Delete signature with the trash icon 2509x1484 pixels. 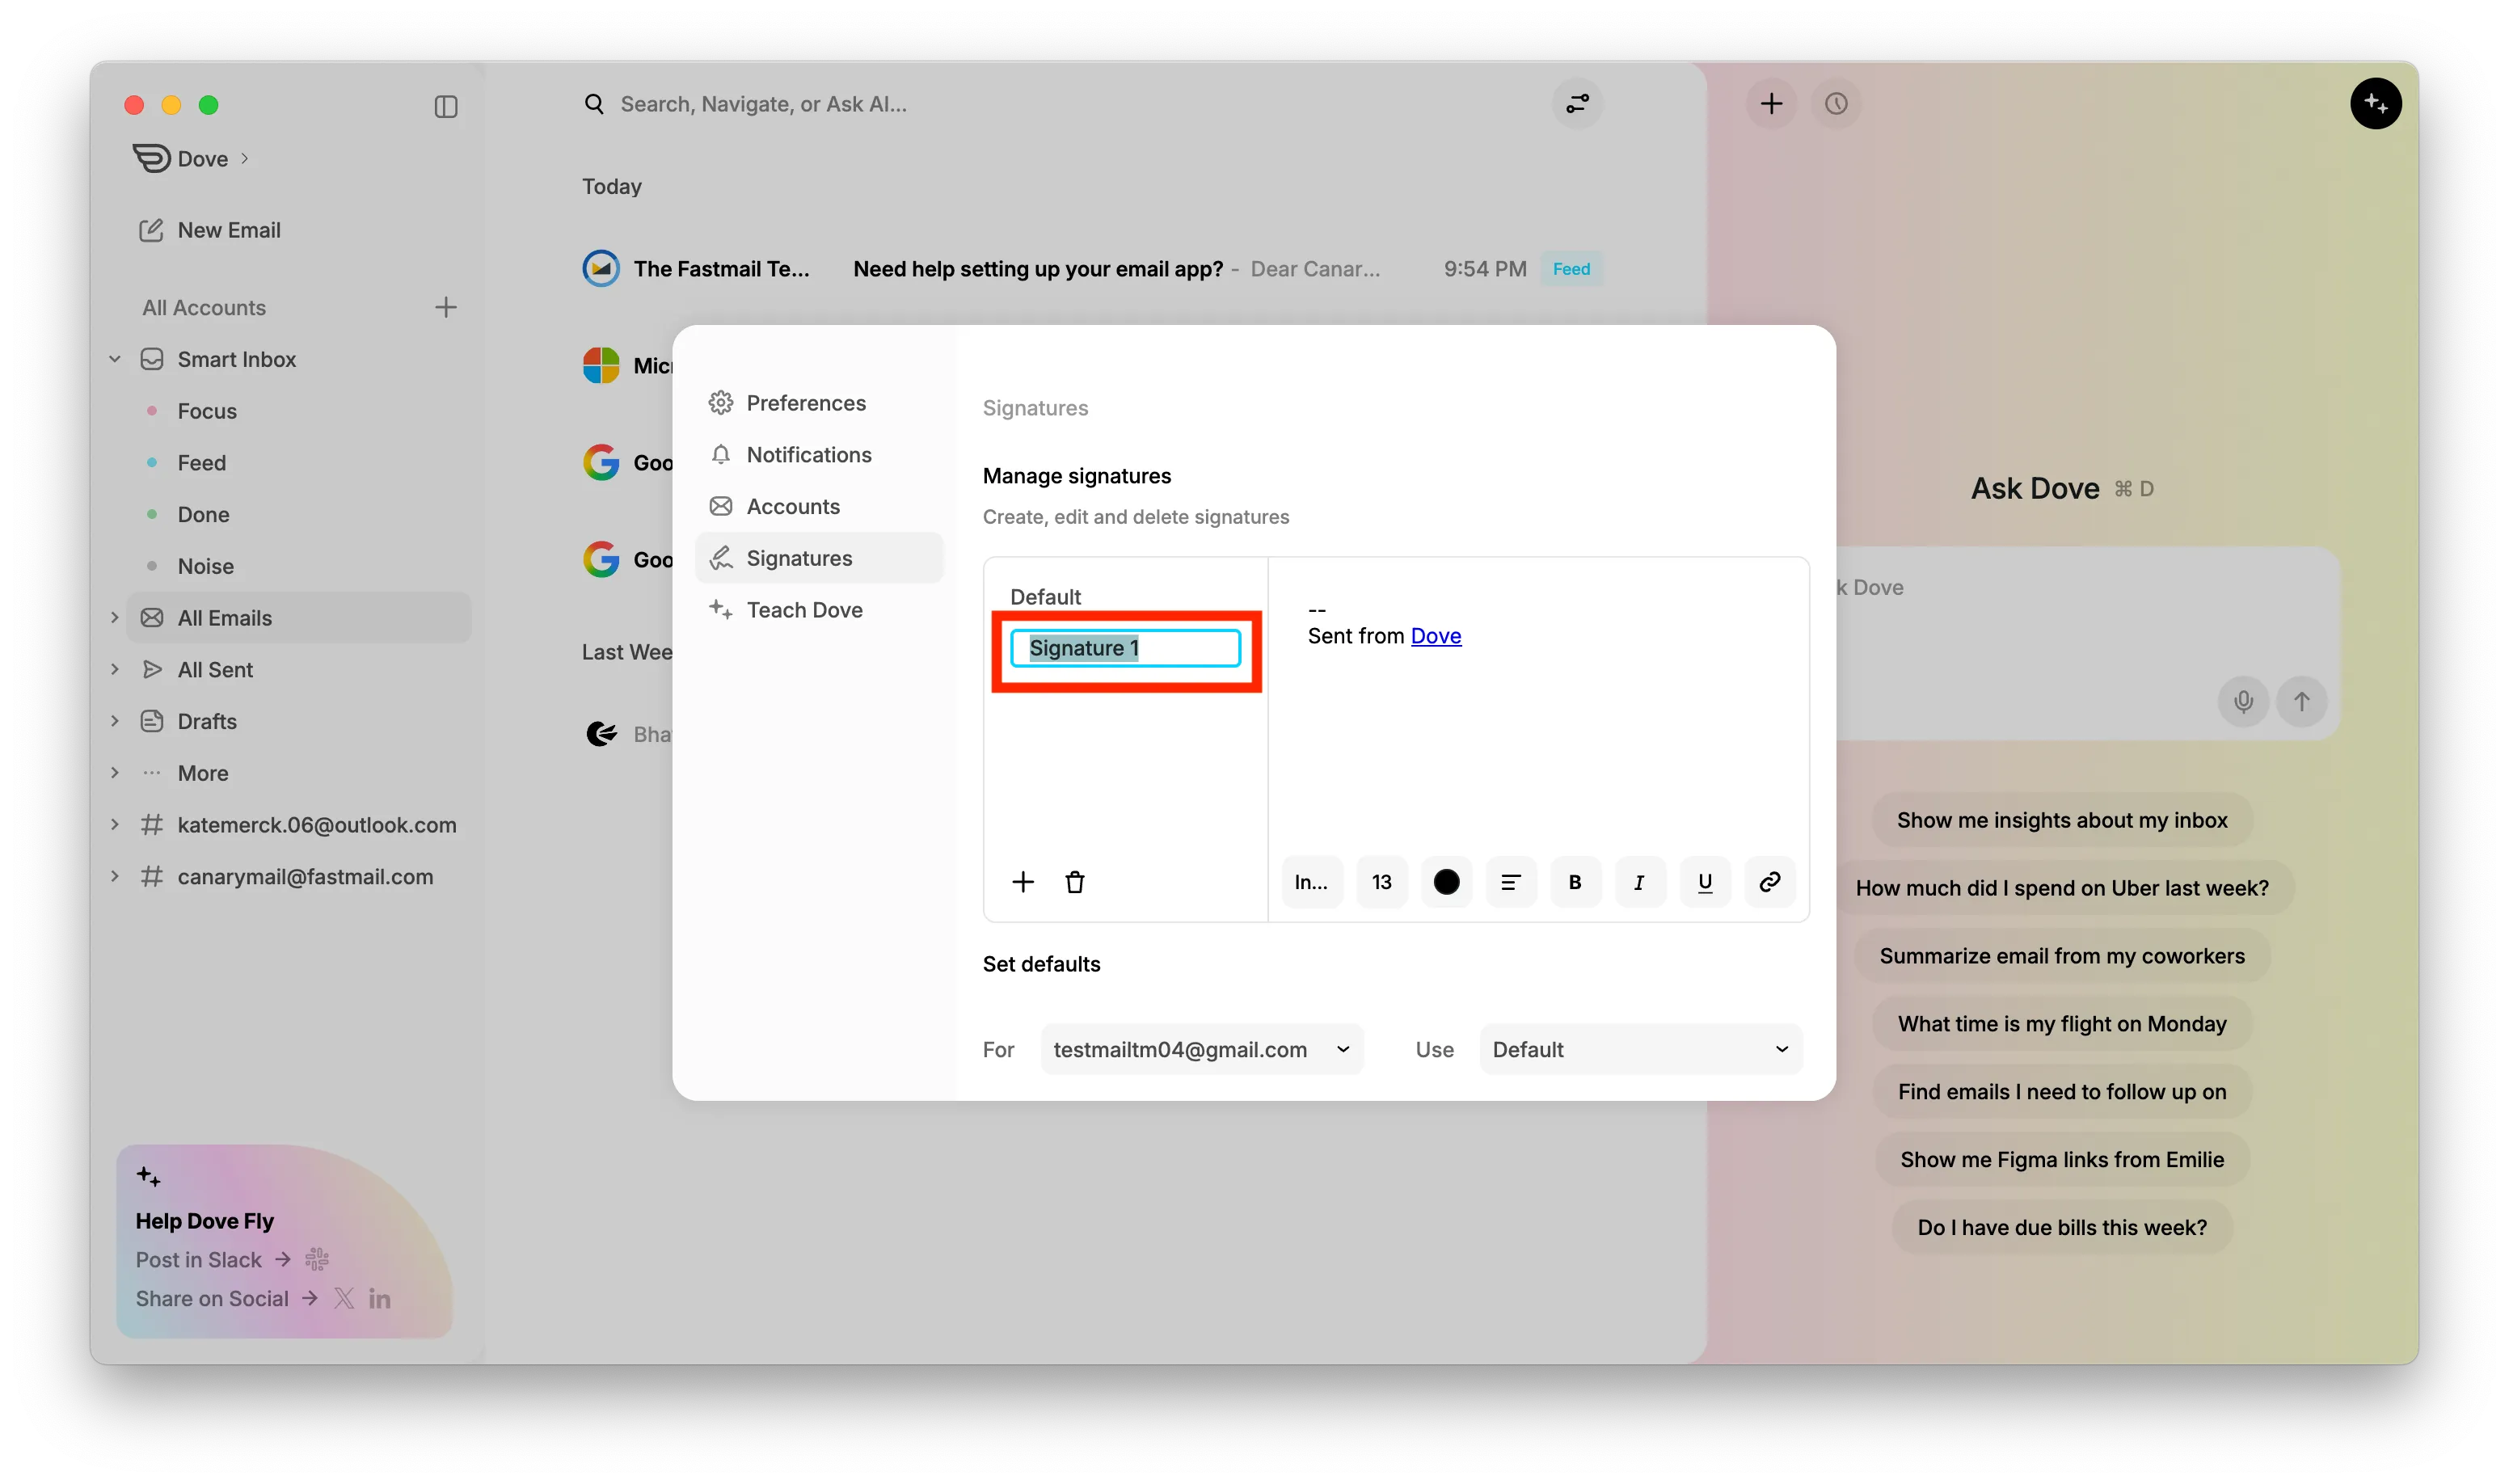[1075, 882]
